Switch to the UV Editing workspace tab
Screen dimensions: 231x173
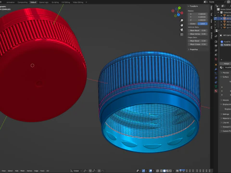66,2
